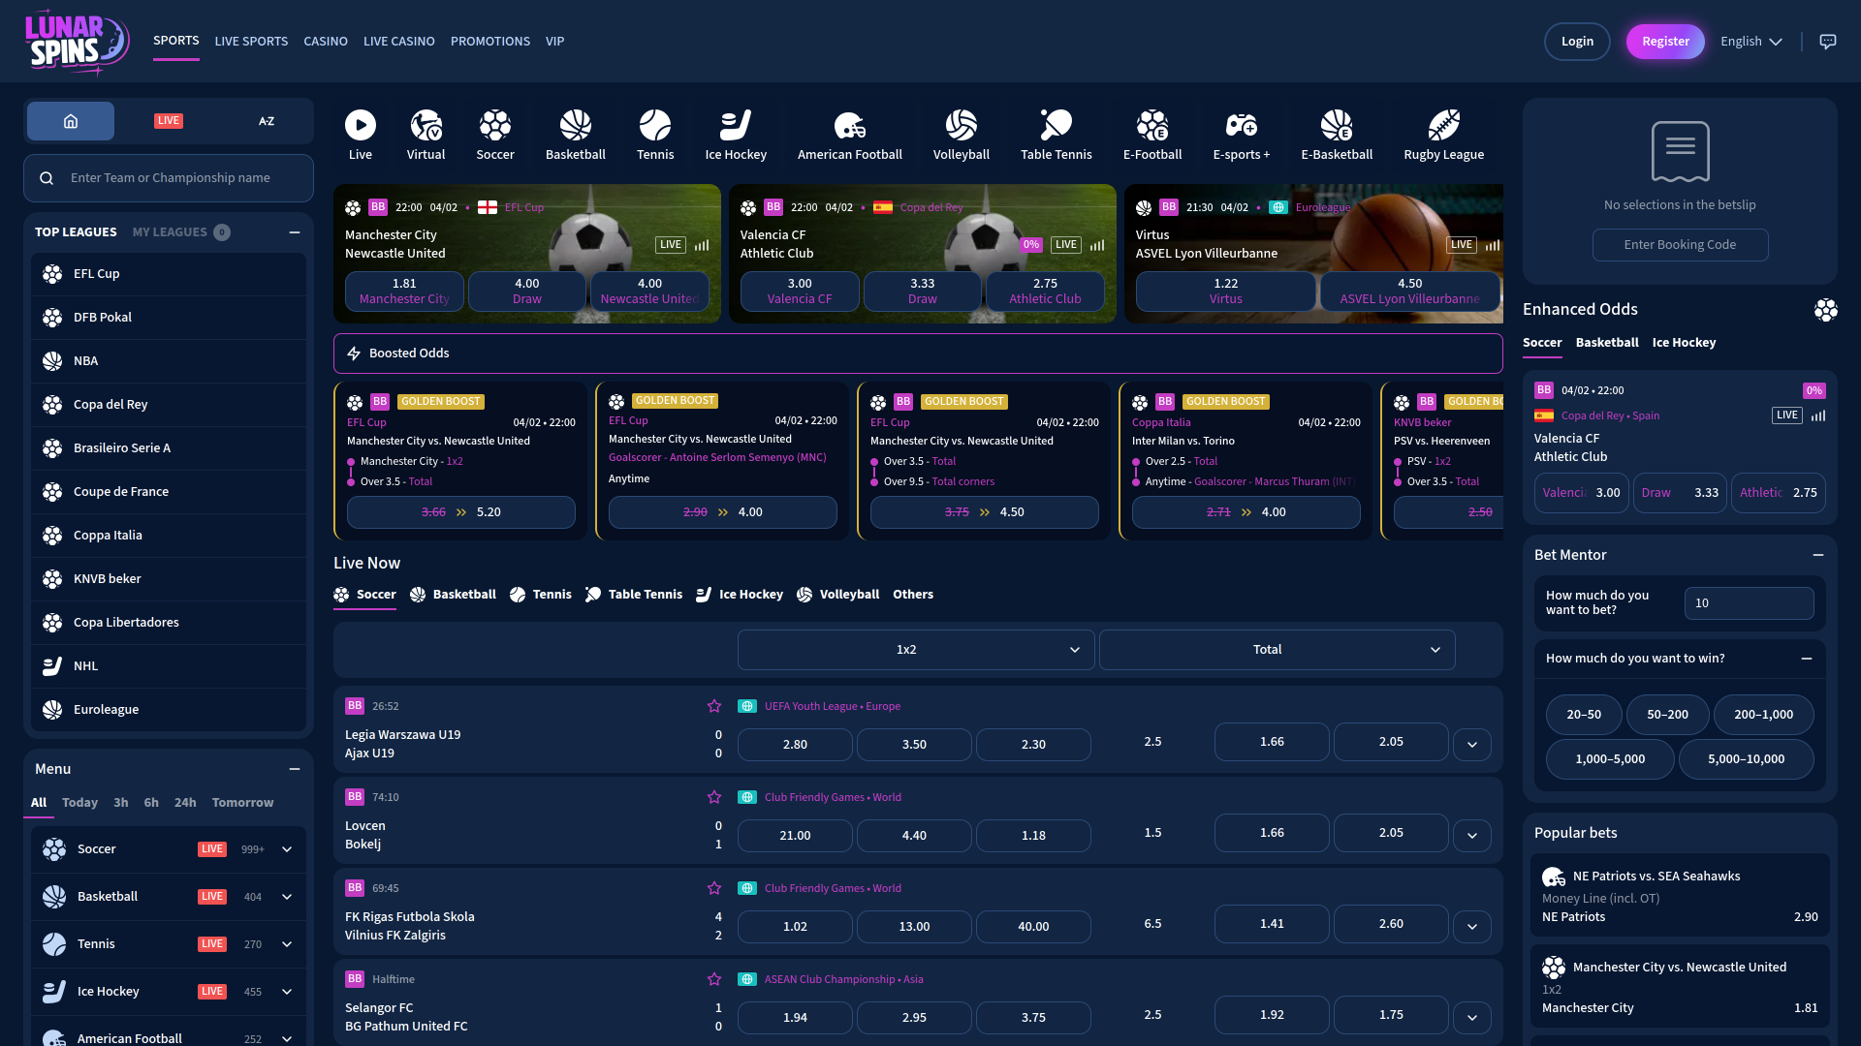Open the Virtual sports section
Viewport: 1861px width, 1046px height.
pyautogui.click(x=426, y=134)
